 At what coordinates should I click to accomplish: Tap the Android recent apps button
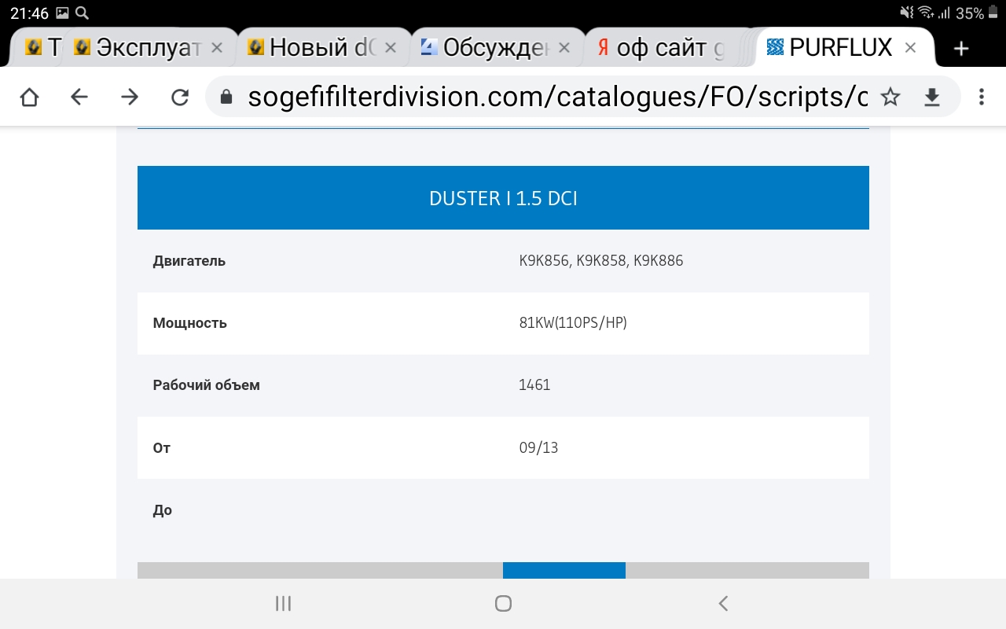tap(284, 603)
